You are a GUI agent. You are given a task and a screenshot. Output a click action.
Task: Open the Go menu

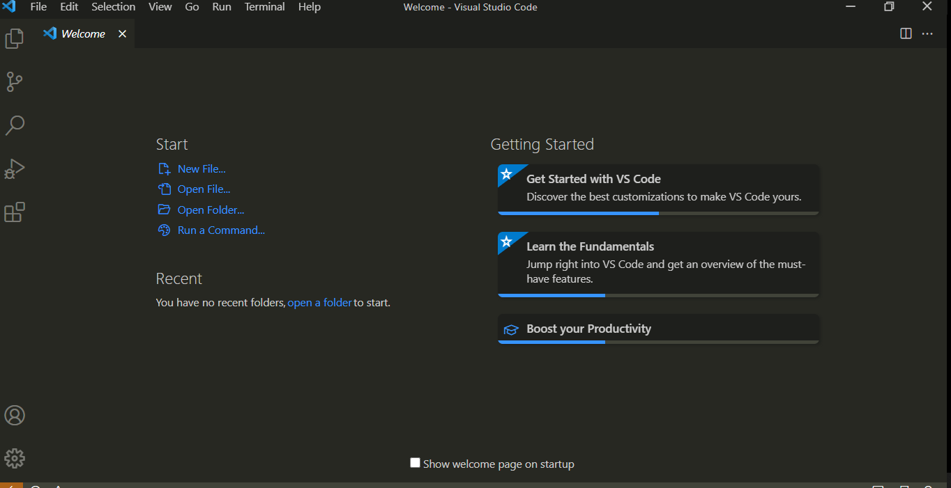point(192,7)
